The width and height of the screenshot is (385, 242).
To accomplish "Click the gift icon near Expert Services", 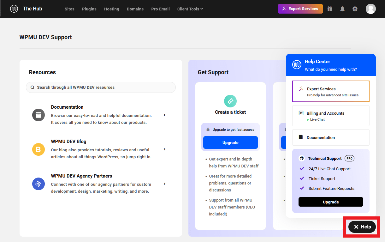I will [329, 9].
